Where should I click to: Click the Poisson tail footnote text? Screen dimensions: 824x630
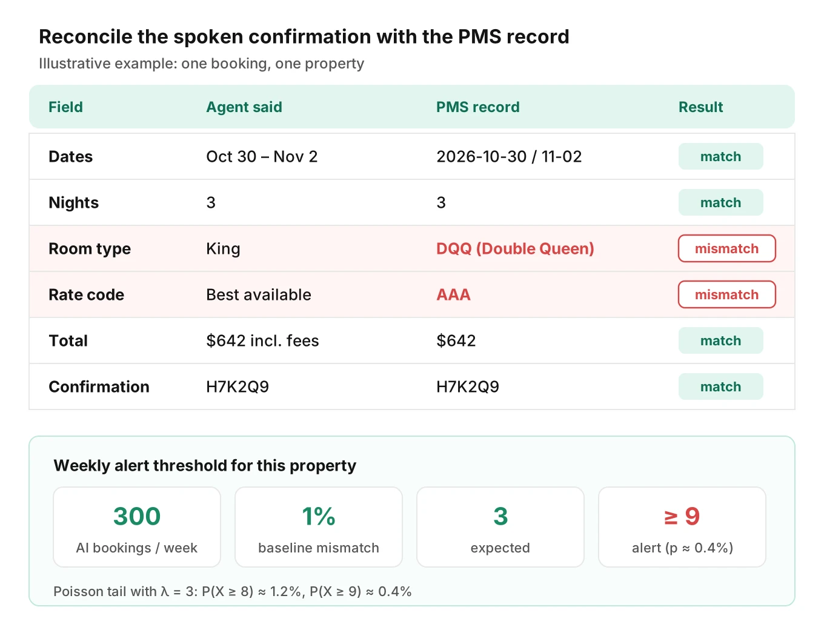[x=233, y=591]
